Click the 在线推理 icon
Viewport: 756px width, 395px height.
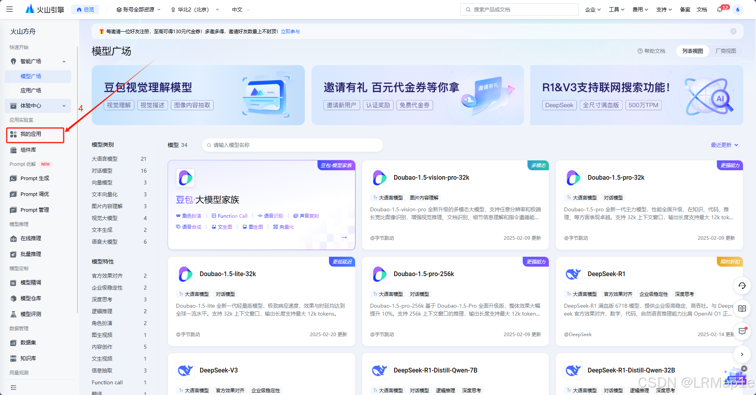click(x=13, y=239)
